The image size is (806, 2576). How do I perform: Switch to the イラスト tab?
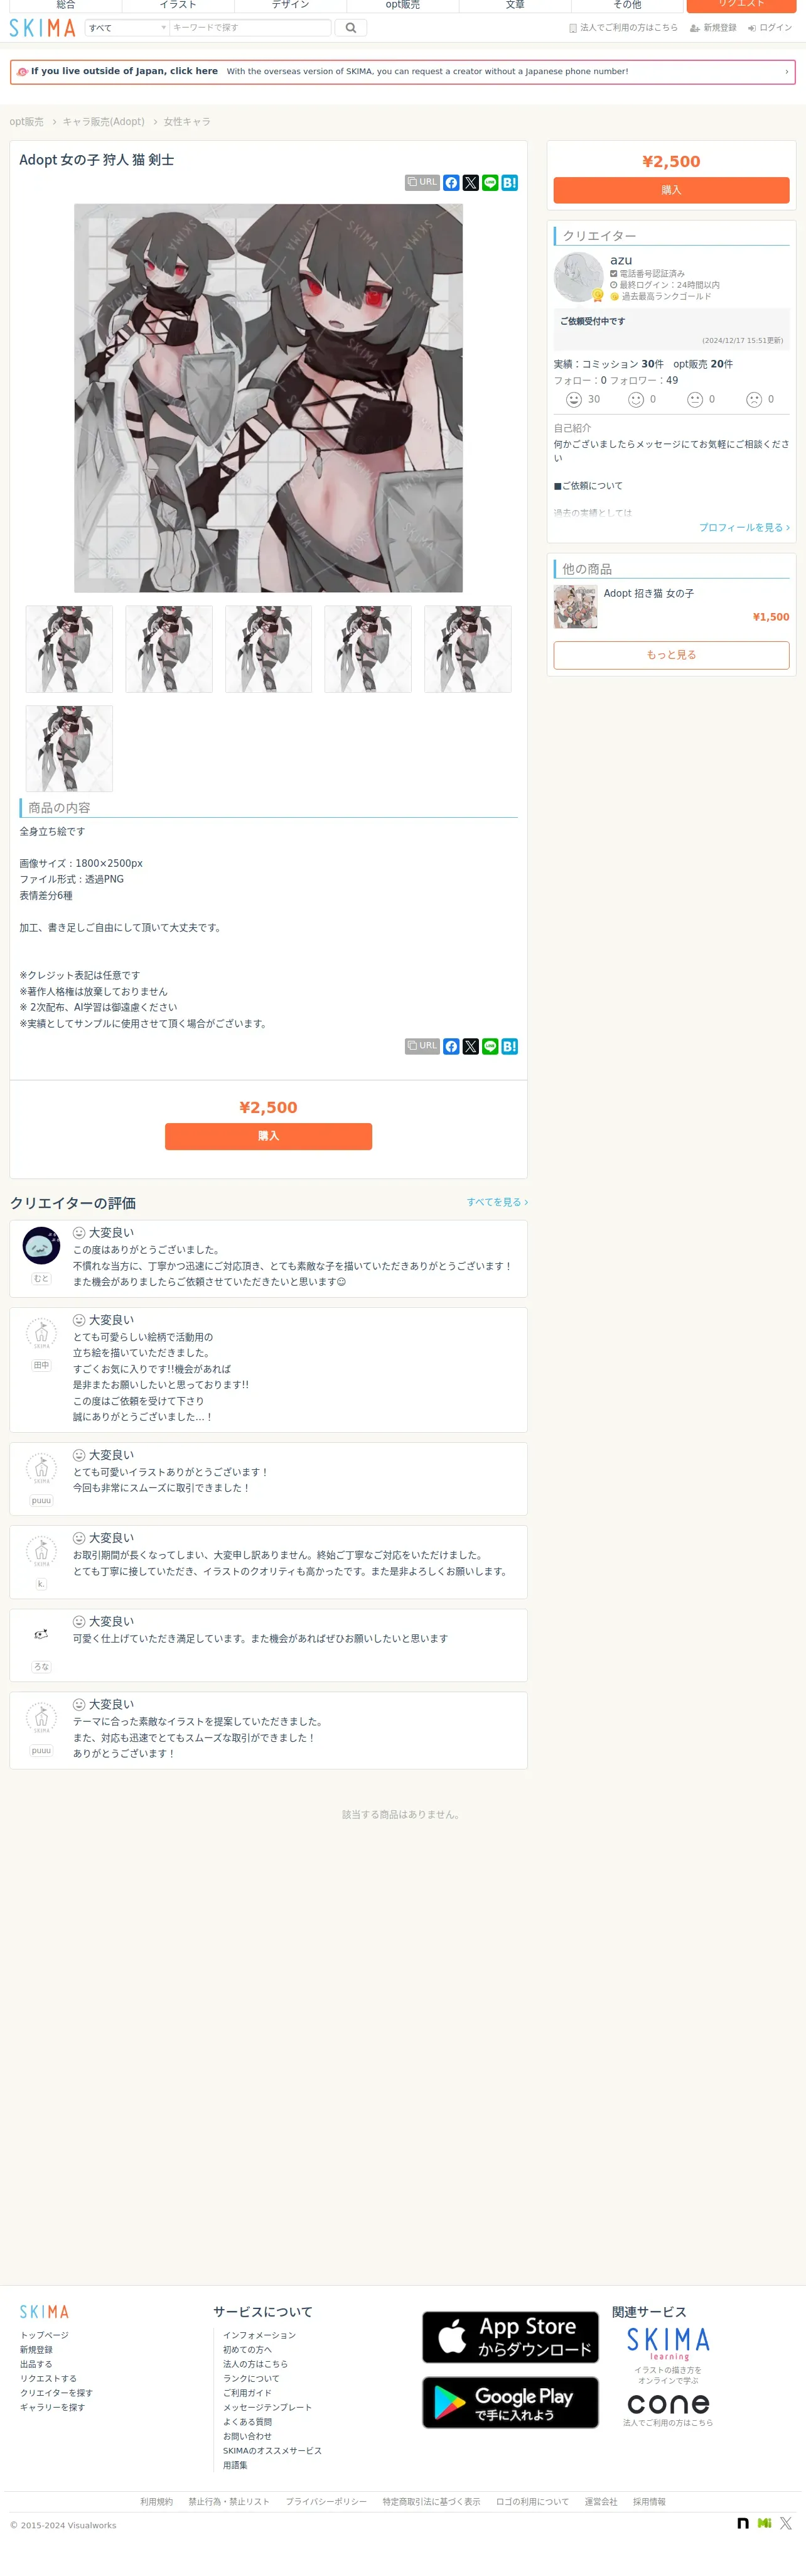178,5
